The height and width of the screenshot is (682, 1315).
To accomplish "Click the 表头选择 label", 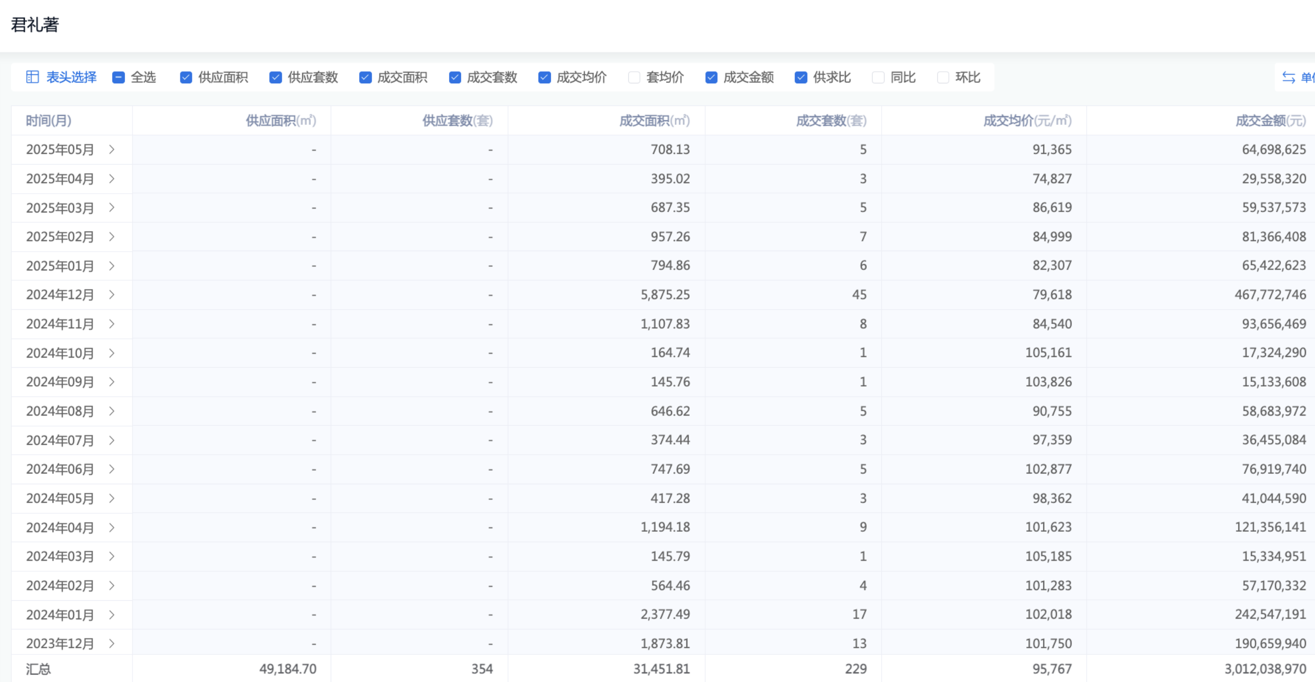I will (71, 78).
